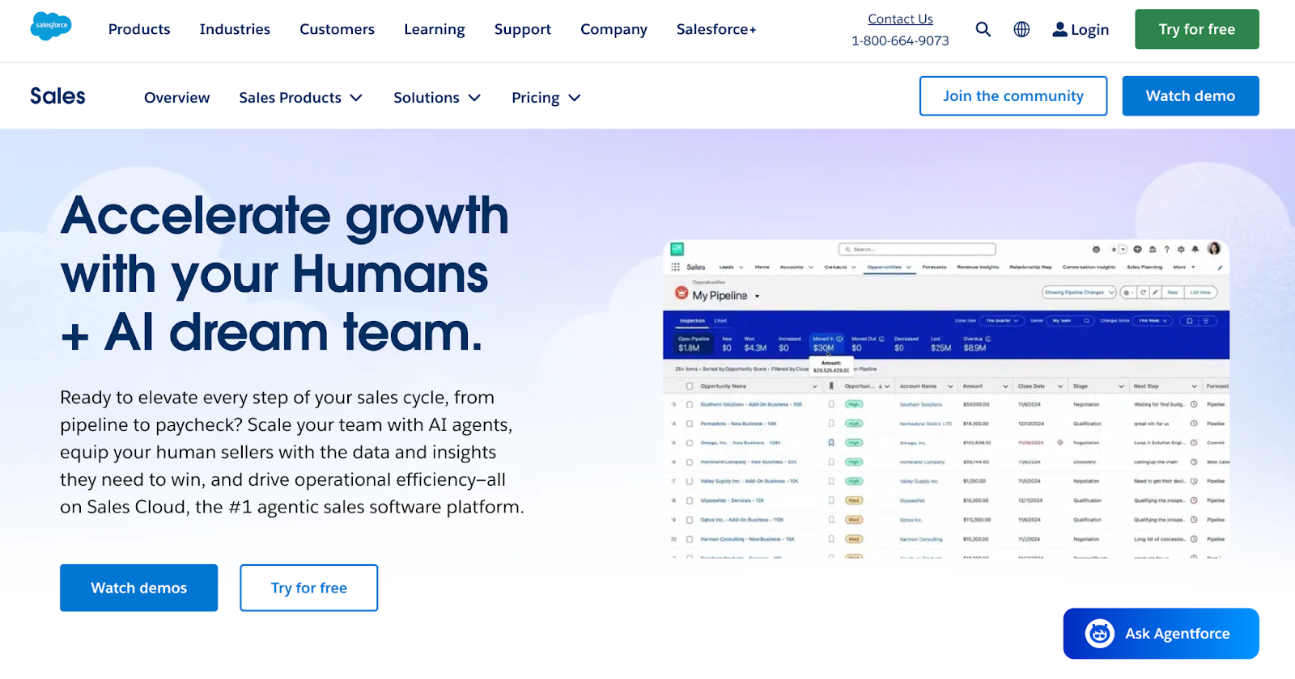The height and width of the screenshot is (679, 1295).
Task: Check the Valley Supply Inc. row checkbox
Action: [x=690, y=481]
